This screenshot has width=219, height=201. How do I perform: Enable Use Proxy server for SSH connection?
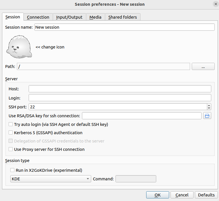click(x=11, y=149)
